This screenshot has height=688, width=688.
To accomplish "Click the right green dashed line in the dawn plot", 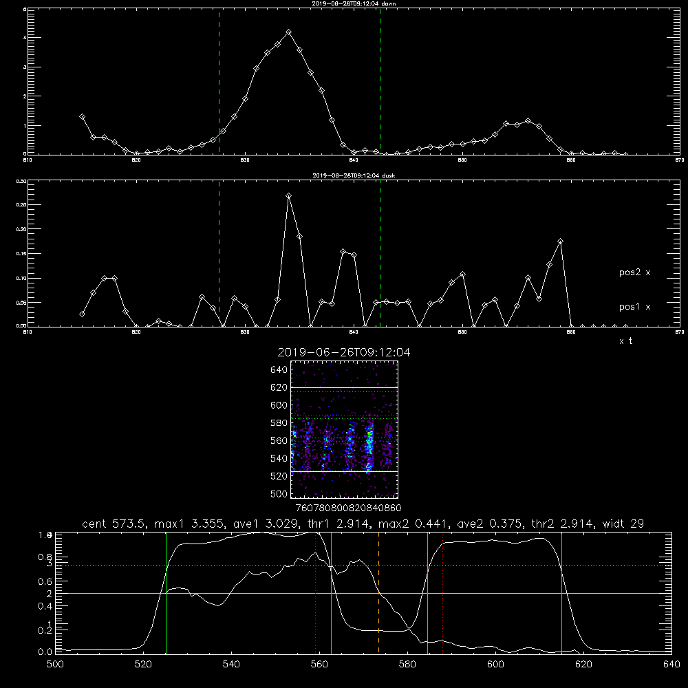I will click(x=380, y=81).
